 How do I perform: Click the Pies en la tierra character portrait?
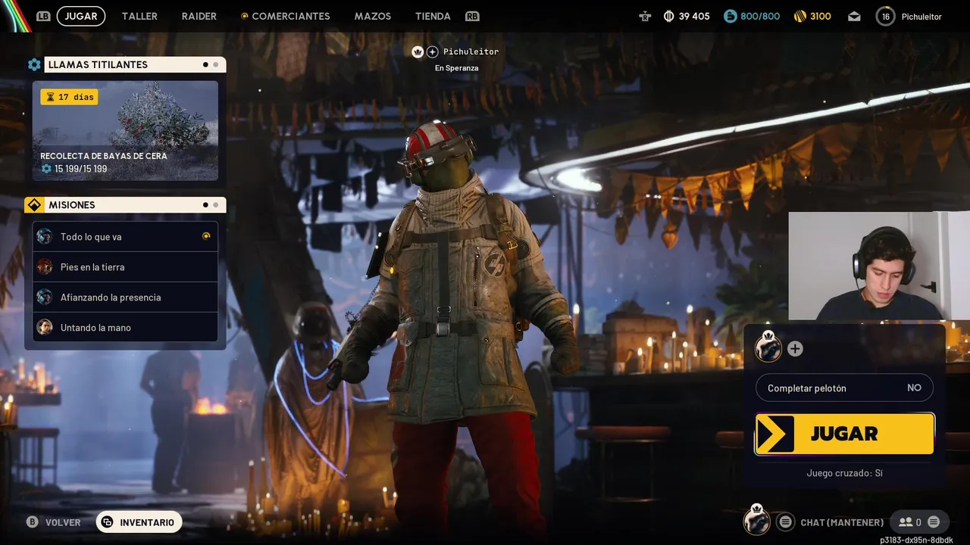[45, 266]
